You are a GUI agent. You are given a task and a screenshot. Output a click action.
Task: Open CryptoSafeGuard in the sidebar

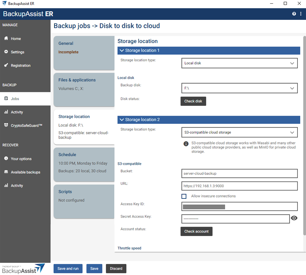point(25,125)
